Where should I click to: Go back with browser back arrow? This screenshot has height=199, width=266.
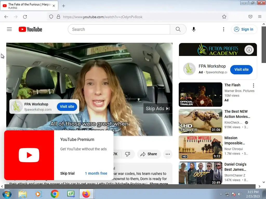coord(6,17)
